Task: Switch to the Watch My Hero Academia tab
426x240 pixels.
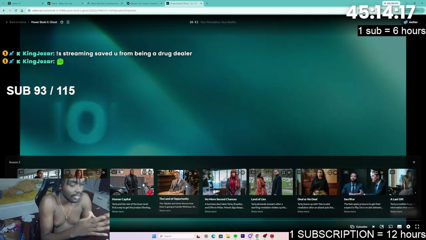Action: point(105,3)
